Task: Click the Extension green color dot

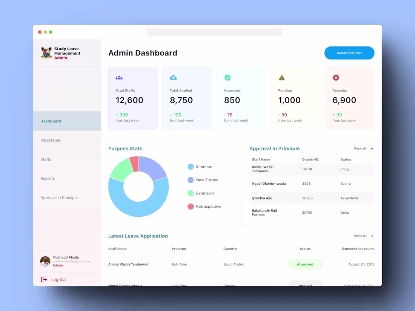Action: click(x=190, y=193)
